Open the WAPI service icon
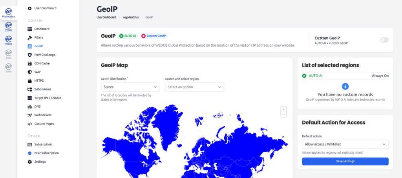 pyautogui.click(x=9, y=40)
